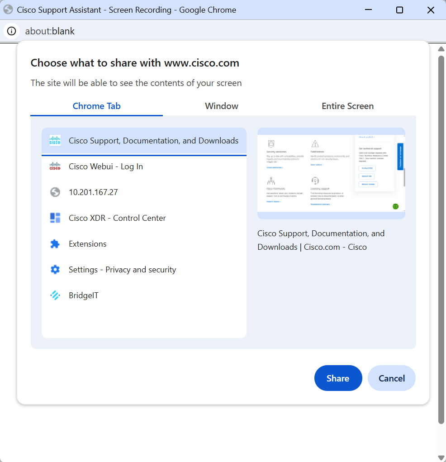This screenshot has width=446, height=462.
Task: Select Cisco Support, Documentation, and Downloads entry
Action: [x=144, y=141]
